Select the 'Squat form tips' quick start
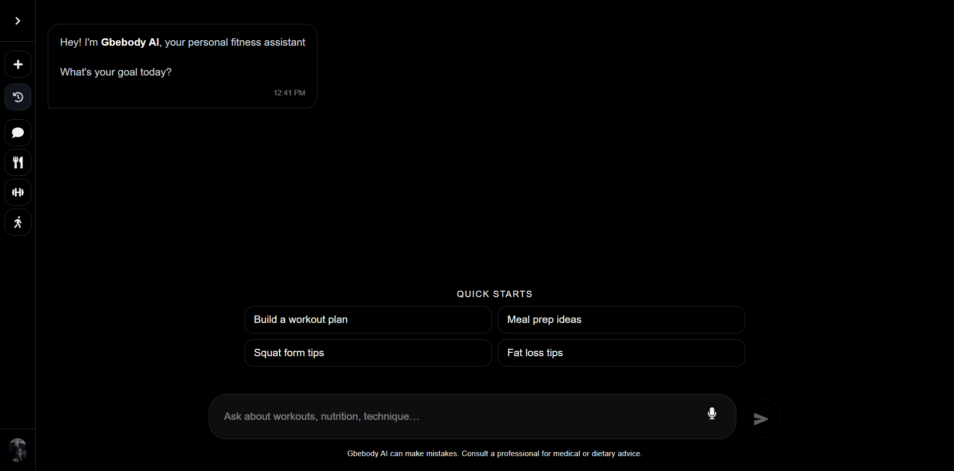 tap(368, 353)
